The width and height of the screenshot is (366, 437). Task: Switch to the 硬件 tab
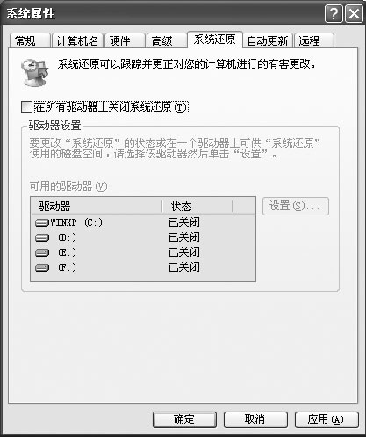pyautogui.click(x=125, y=40)
